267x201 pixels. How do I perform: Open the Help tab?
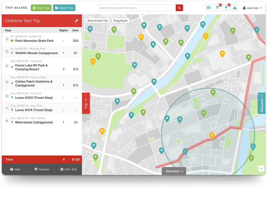tap(15, 170)
